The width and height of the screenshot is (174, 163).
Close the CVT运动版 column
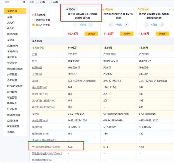(x=134, y=10)
